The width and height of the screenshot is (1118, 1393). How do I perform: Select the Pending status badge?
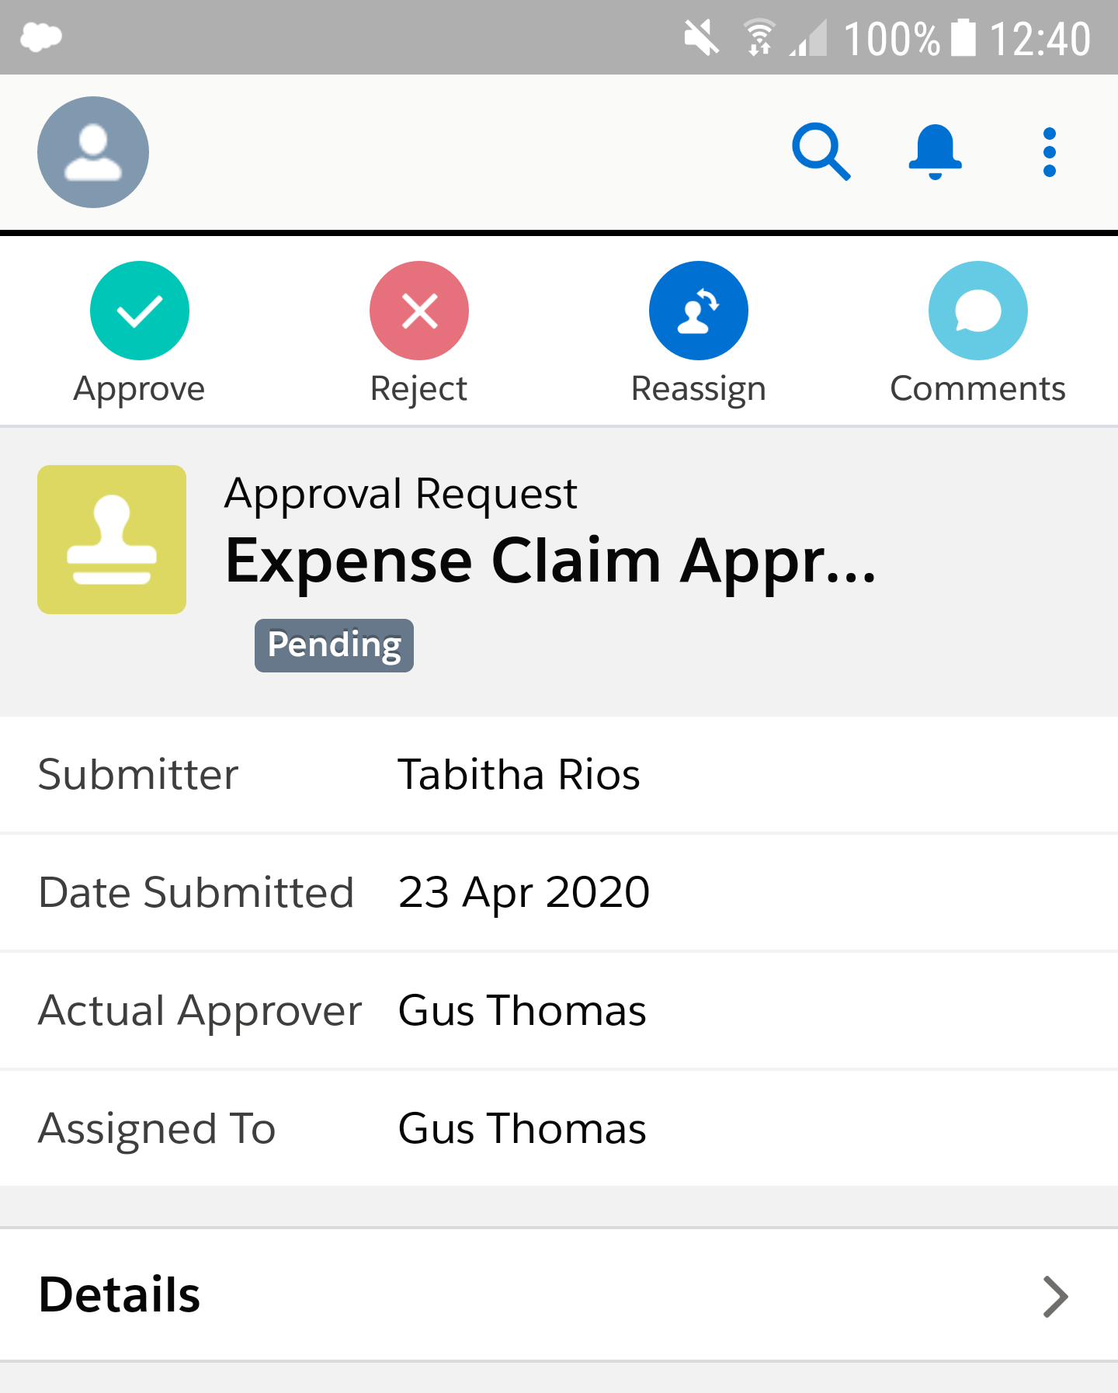pos(333,644)
